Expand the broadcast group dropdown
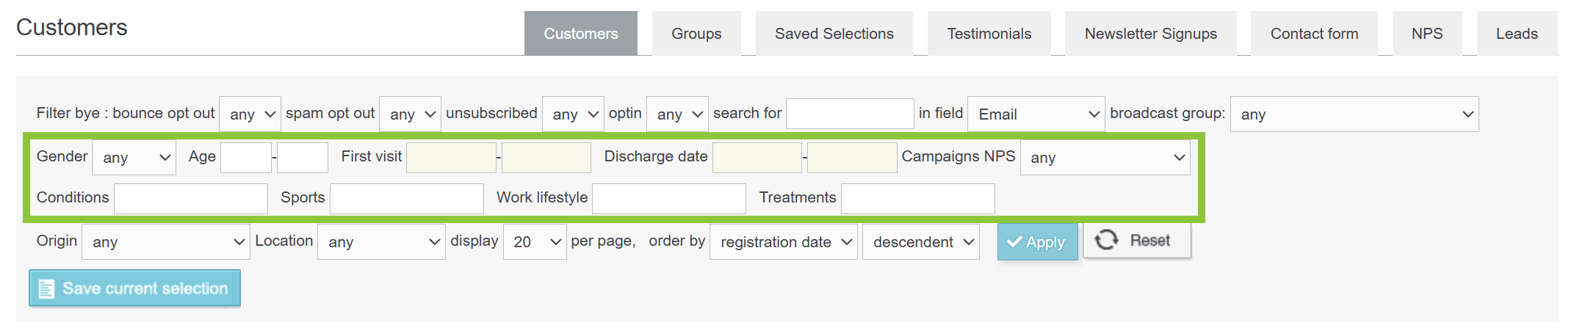The width and height of the screenshot is (1588, 336). point(1354,114)
